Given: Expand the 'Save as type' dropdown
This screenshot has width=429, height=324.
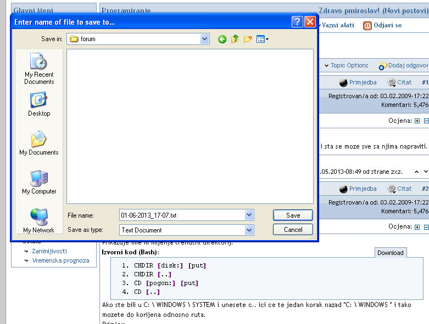Looking at the screenshot, I should click(249, 230).
